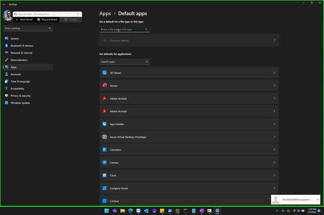Viewport: 324px width, 215px height.
Task: Open Bluetooth & devices settings
Action: (28, 45)
